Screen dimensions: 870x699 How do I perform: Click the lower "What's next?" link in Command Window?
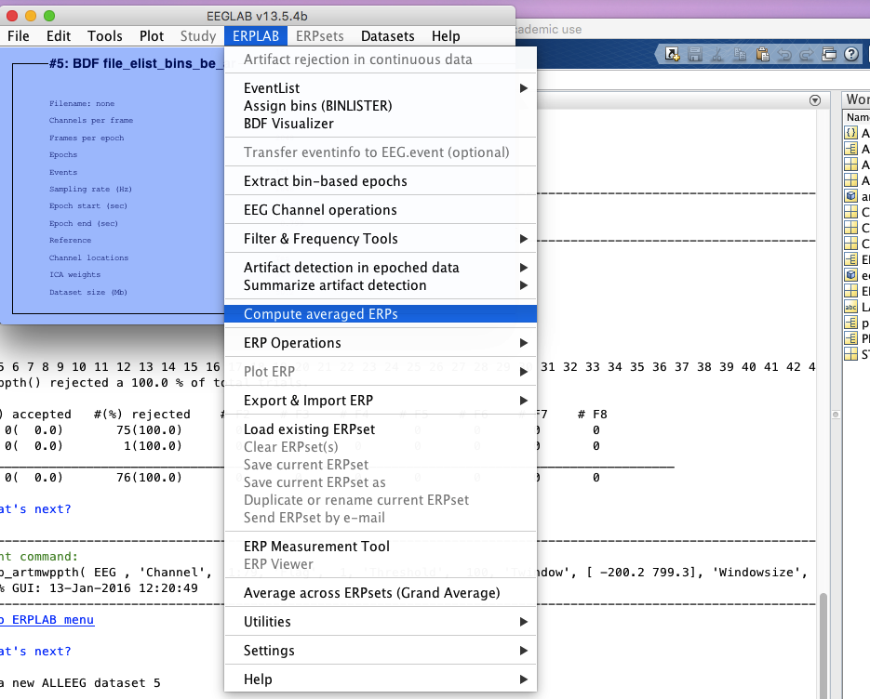point(35,652)
